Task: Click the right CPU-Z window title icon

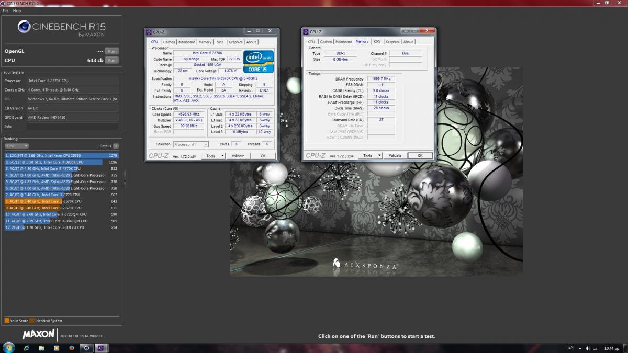Action: [x=306, y=32]
